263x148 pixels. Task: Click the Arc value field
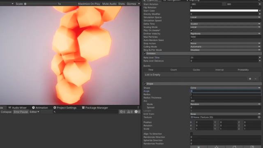coord(226,101)
